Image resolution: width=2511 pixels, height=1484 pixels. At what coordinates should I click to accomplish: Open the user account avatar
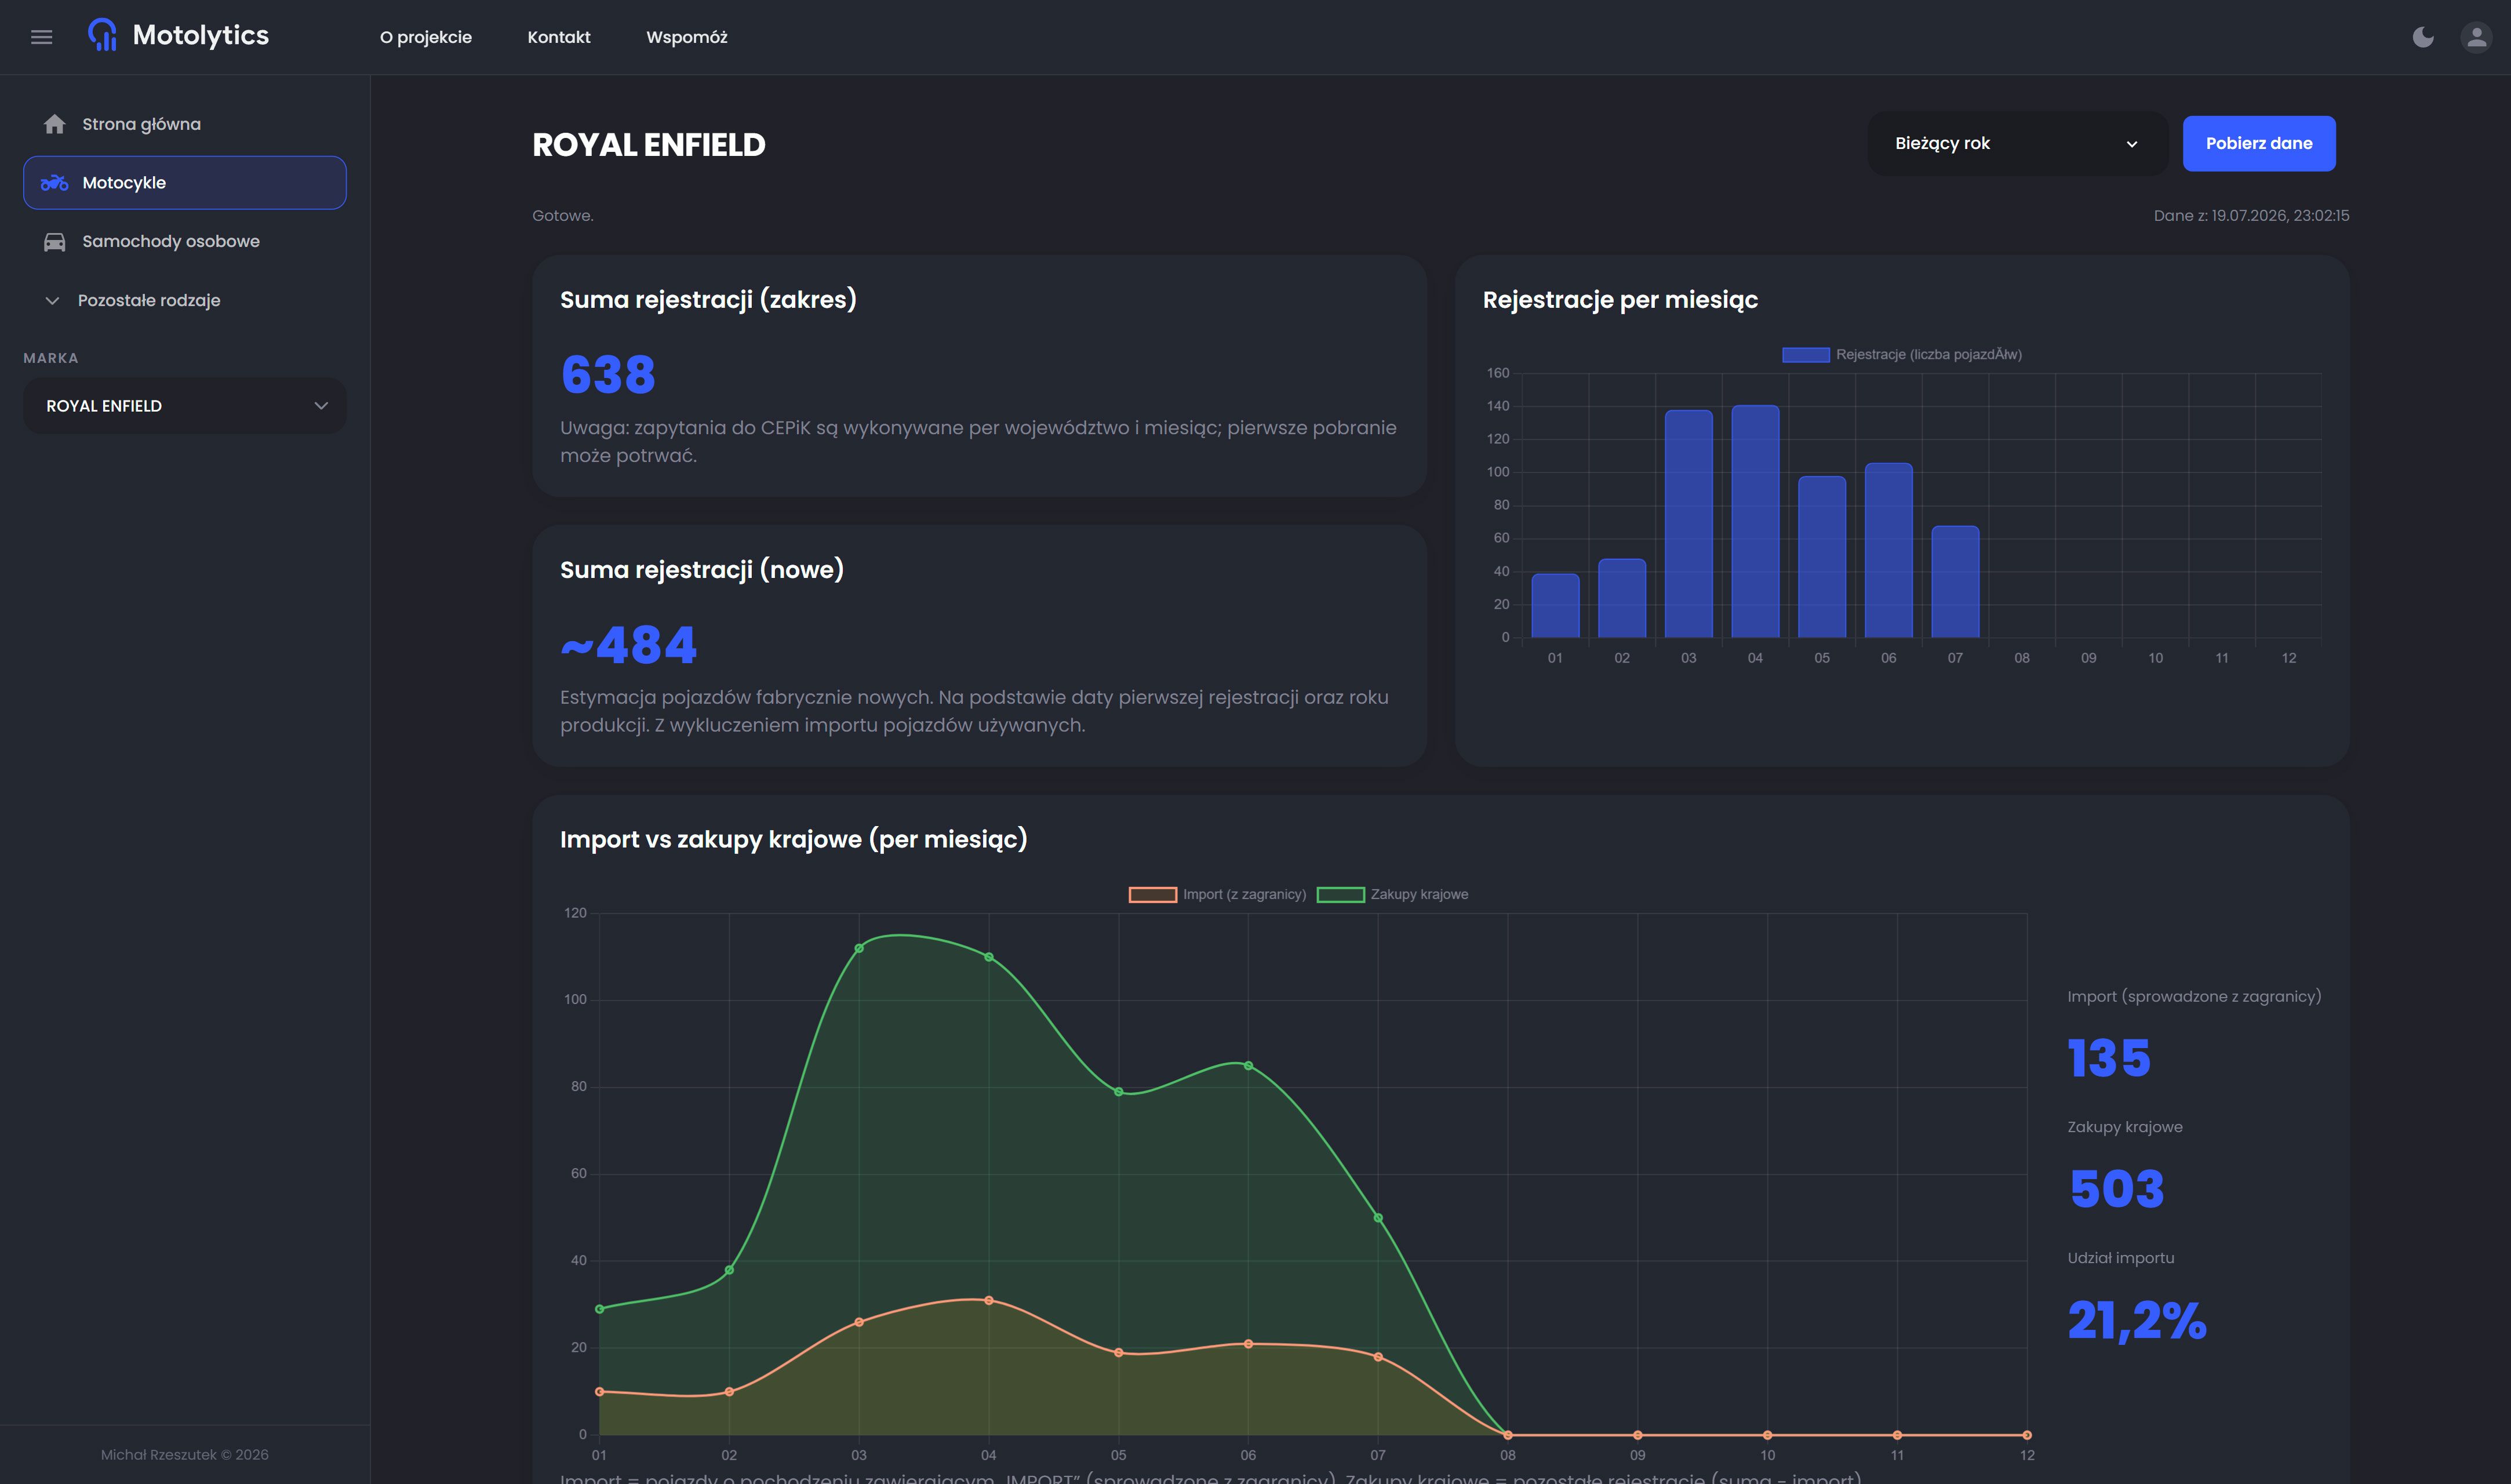point(2476,37)
